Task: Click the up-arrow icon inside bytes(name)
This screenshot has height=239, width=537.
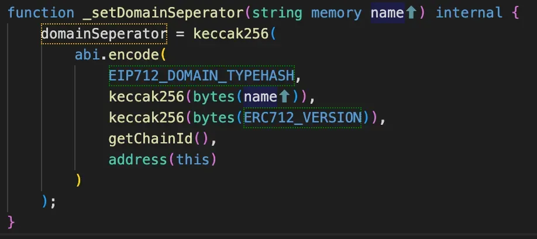Action: [x=284, y=97]
